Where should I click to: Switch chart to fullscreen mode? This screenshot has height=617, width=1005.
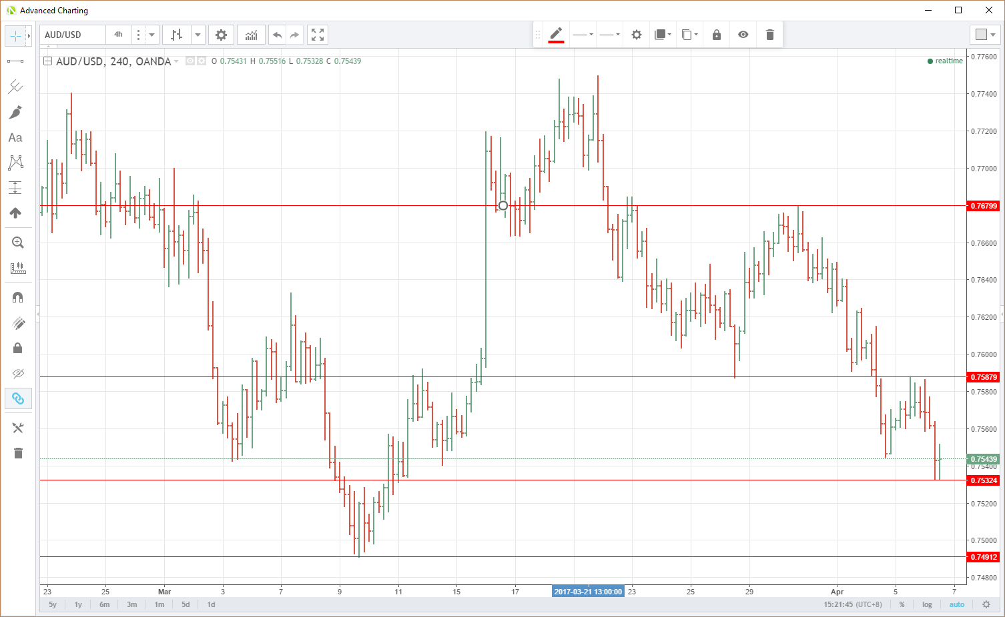(318, 35)
